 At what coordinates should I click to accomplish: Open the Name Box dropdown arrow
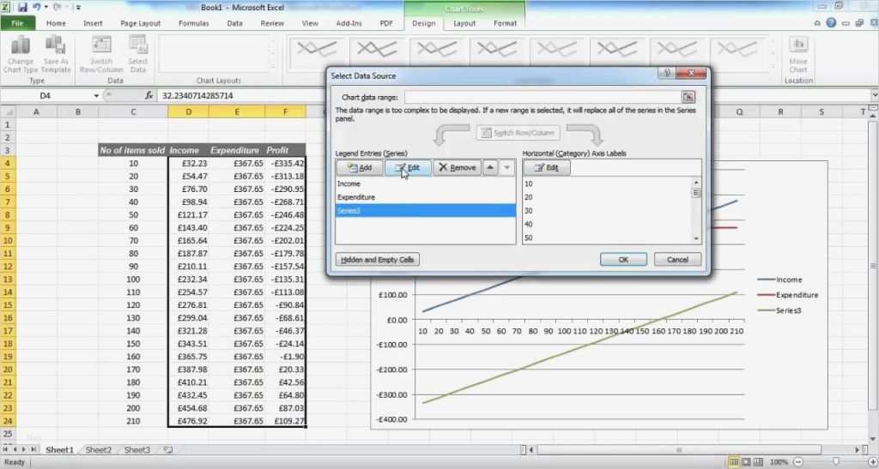[96, 96]
